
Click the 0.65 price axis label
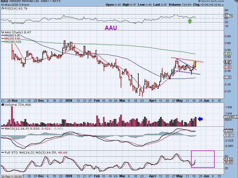228,36
